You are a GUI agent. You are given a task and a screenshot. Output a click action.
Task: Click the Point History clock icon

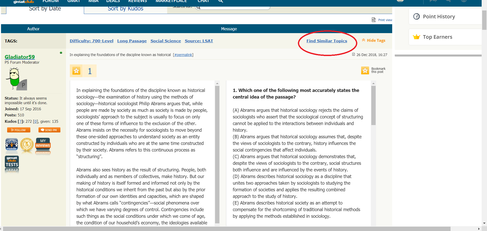click(x=416, y=17)
